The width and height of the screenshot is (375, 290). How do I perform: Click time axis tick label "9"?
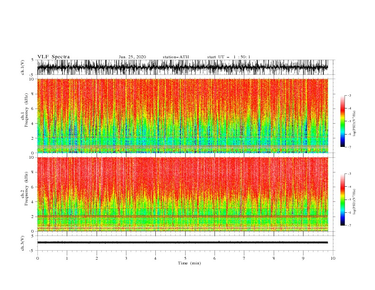click(x=303, y=258)
